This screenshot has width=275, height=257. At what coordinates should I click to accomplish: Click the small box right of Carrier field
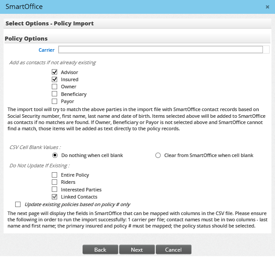(x=267, y=50)
